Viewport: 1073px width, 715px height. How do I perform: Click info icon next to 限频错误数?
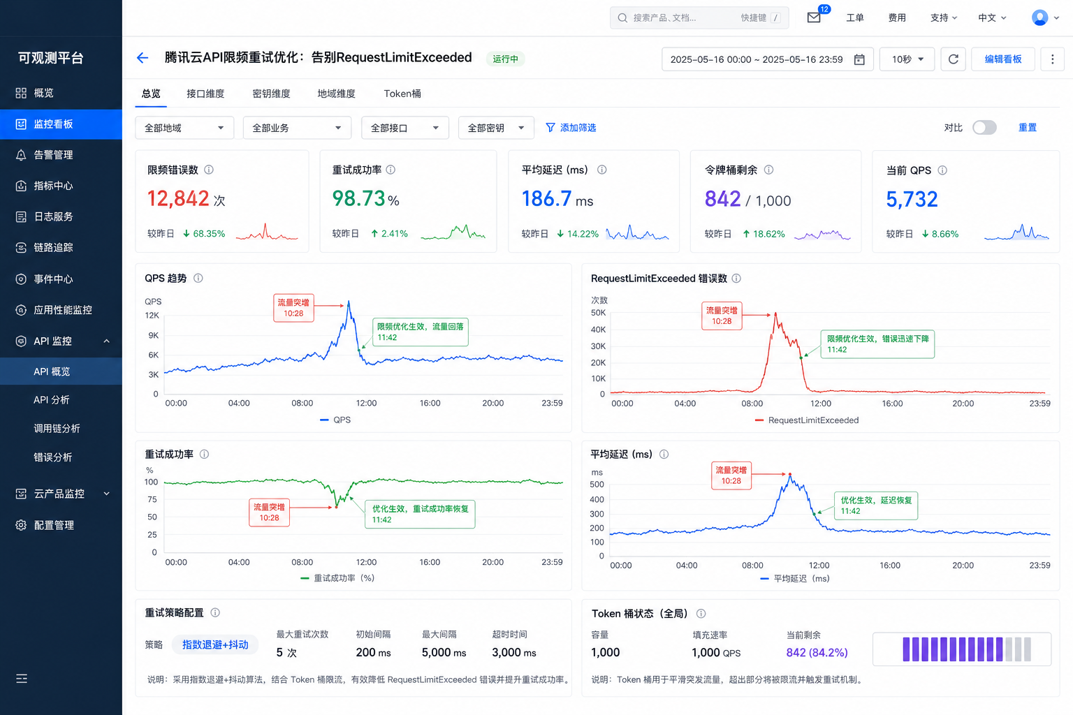pyautogui.click(x=209, y=170)
